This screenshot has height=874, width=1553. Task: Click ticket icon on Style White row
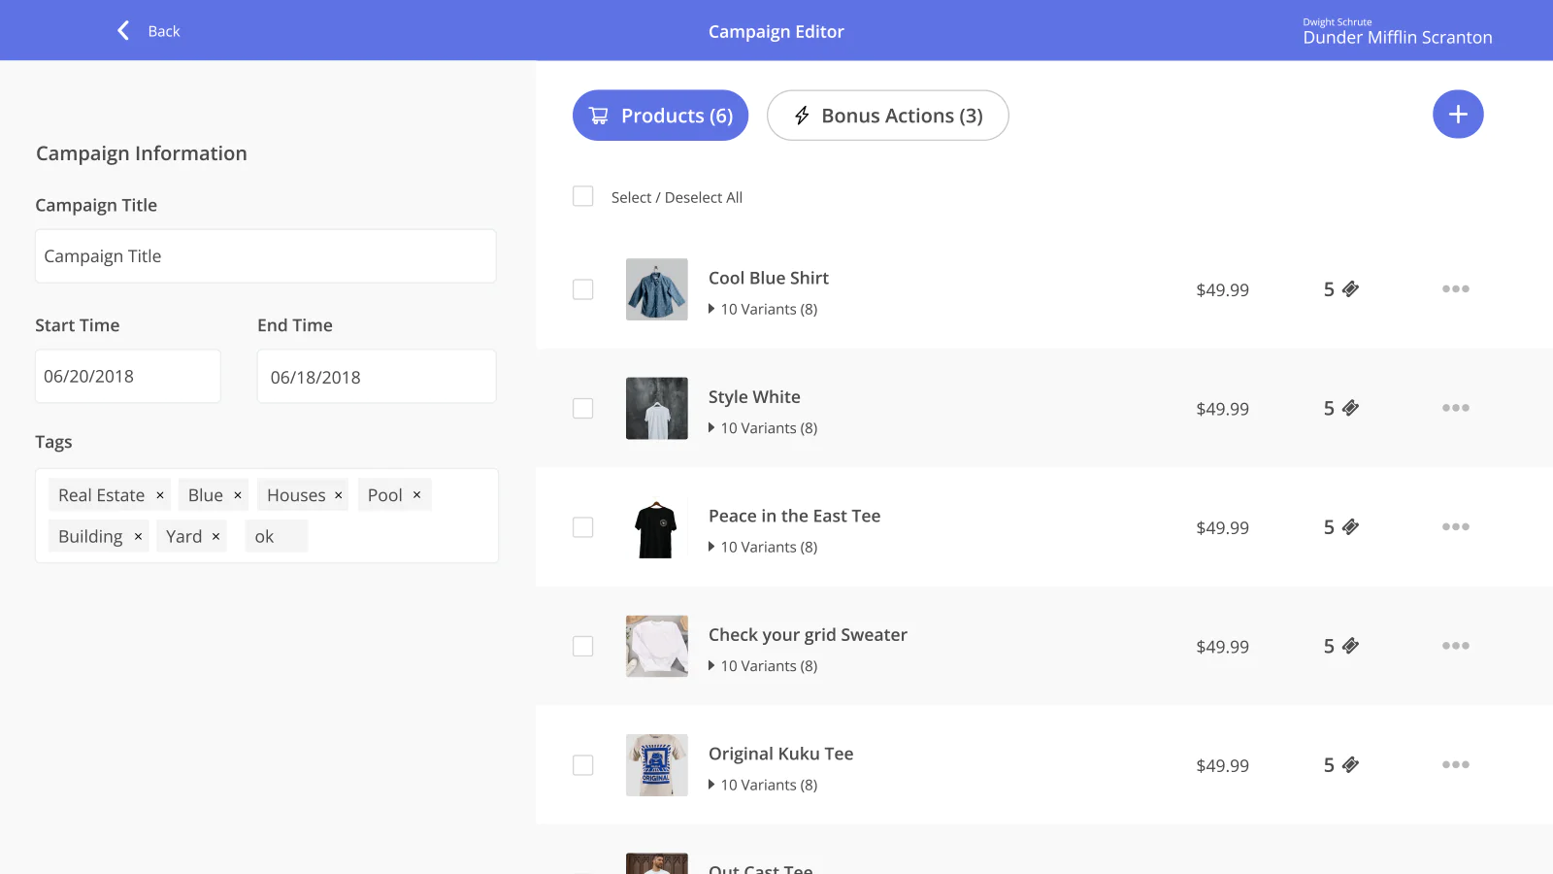1350,408
